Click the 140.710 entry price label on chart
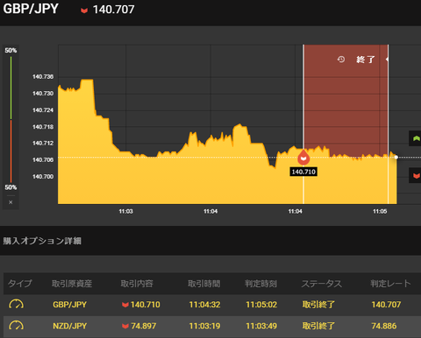This screenshot has height=338, width=421. click(303, 172)
